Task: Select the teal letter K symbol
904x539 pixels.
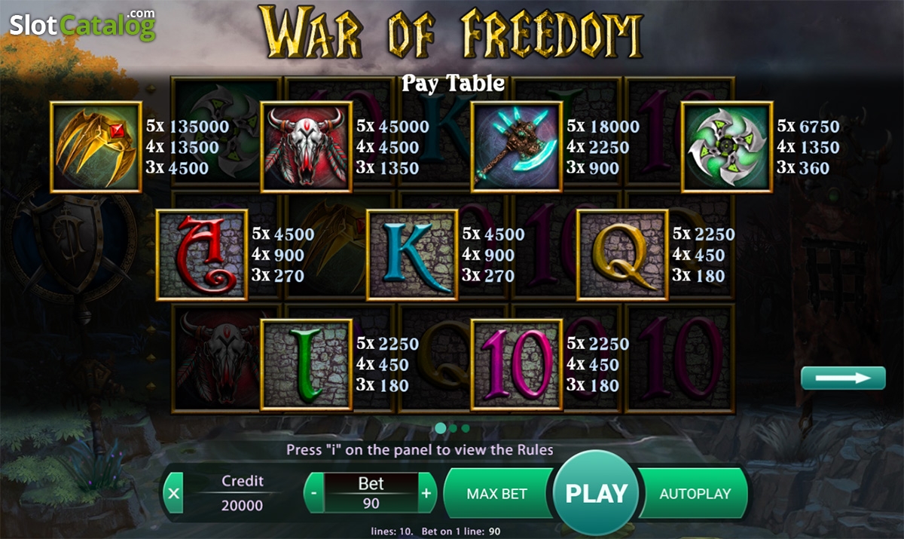Action: [413, 256]
